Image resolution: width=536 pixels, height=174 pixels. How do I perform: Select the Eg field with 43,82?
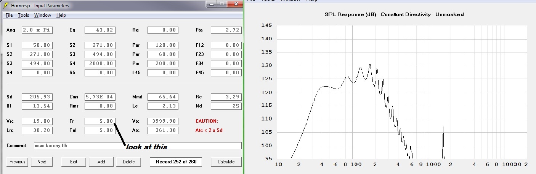(100, 30)
